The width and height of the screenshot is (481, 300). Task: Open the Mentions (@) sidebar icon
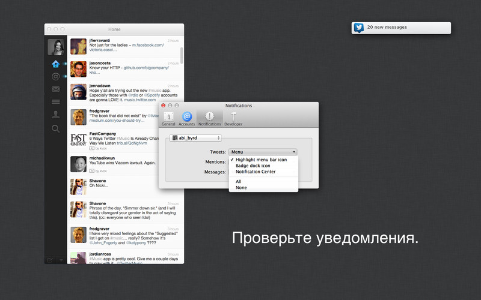(55, 77)
